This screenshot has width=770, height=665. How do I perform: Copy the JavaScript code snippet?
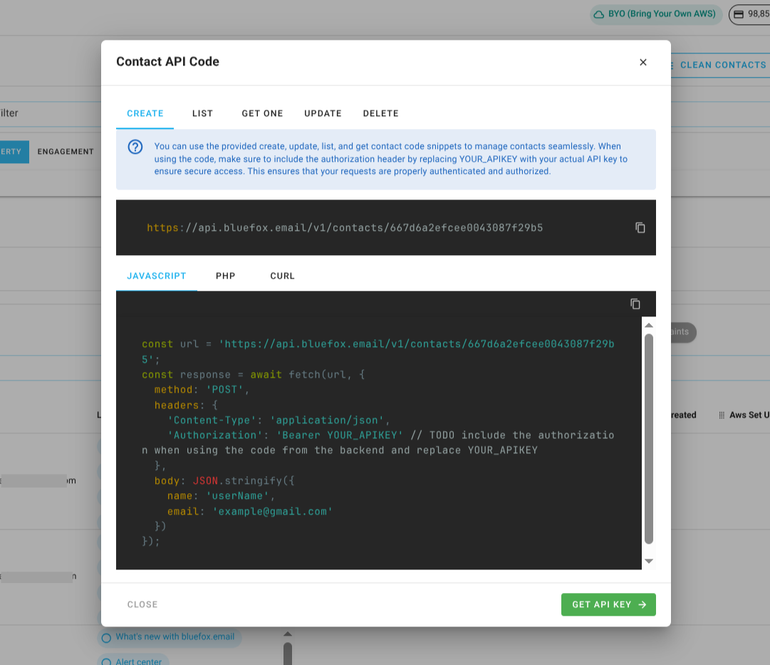click(635, 304)
